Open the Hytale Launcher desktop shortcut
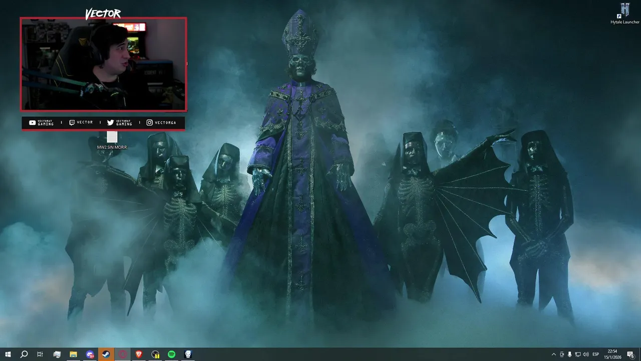 point(624,14)
